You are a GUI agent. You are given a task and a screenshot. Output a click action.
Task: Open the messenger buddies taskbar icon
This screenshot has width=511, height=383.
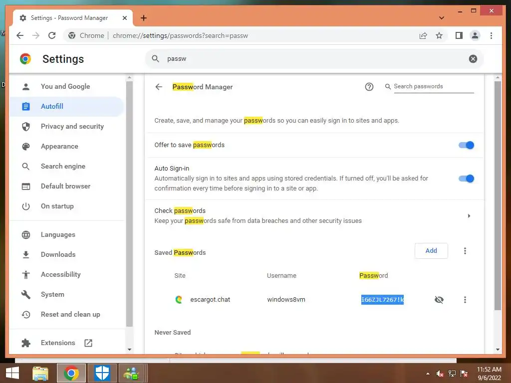[131, 373]
